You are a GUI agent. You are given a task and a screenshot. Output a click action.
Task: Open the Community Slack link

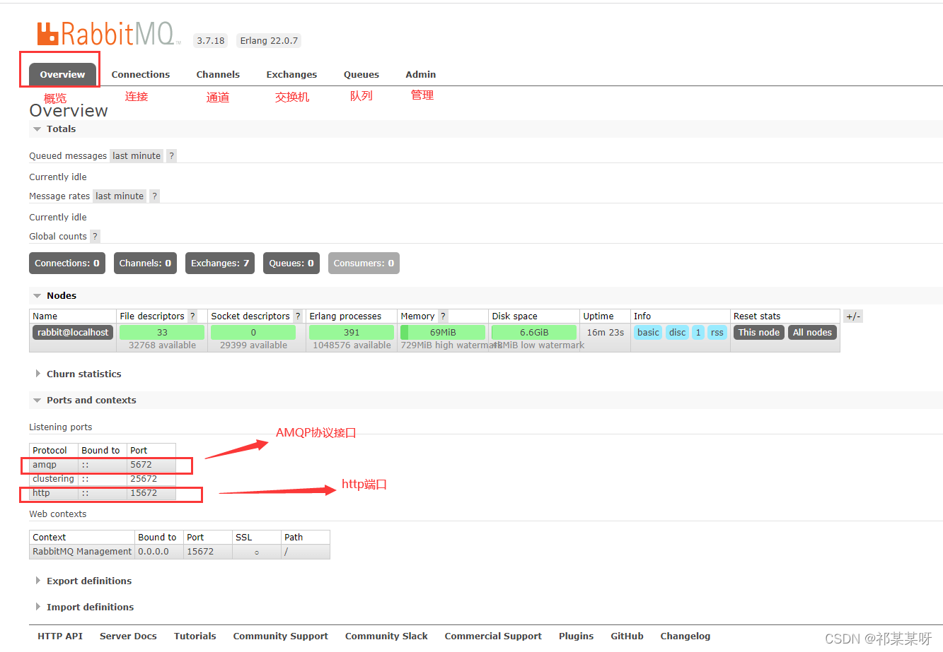coord(386,636)
